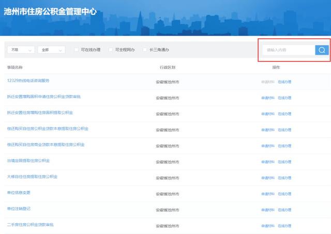The height and width of the screenshot is (234, 331).
Task: Click 申请材料 for 偿还购买自住房商业贷款本息提取 row
Action: coord(268,146)
